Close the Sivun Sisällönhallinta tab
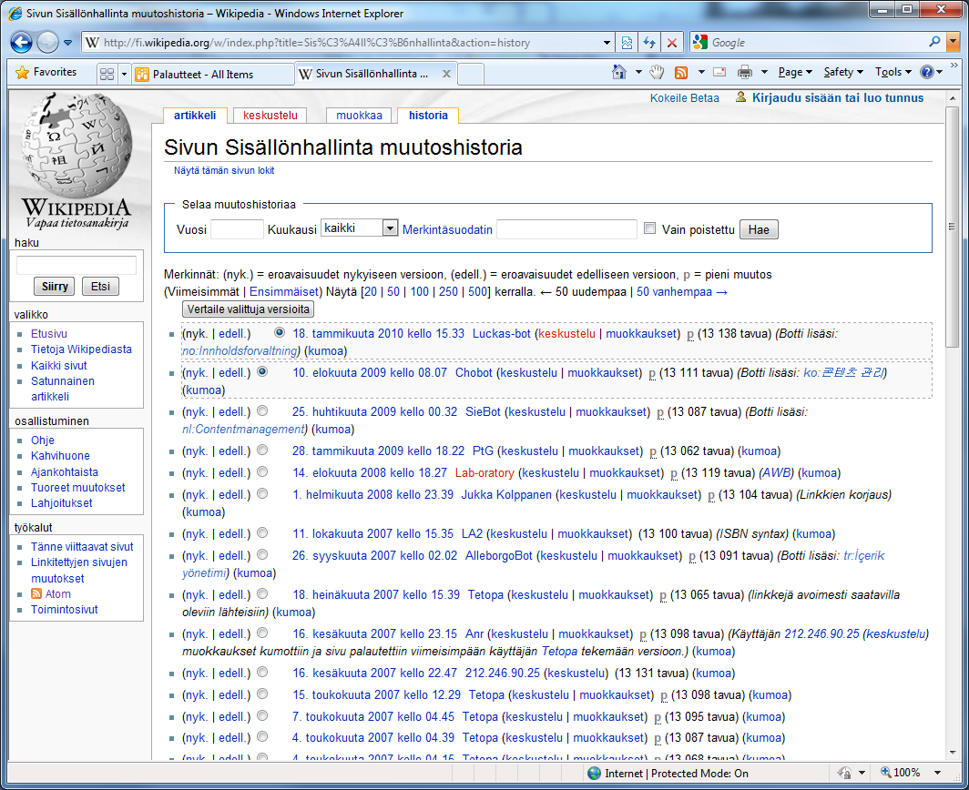 pos(446,74)
